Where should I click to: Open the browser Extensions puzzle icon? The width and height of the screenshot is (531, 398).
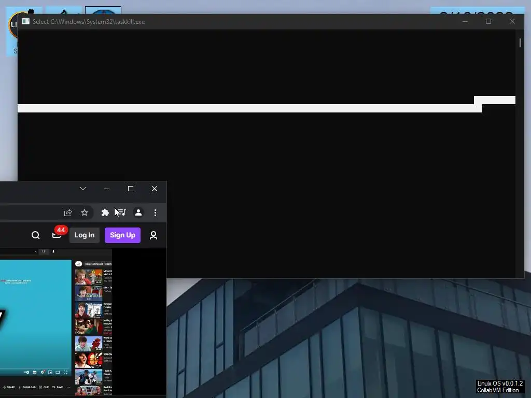pyautogui.click(x=105, y=212)
